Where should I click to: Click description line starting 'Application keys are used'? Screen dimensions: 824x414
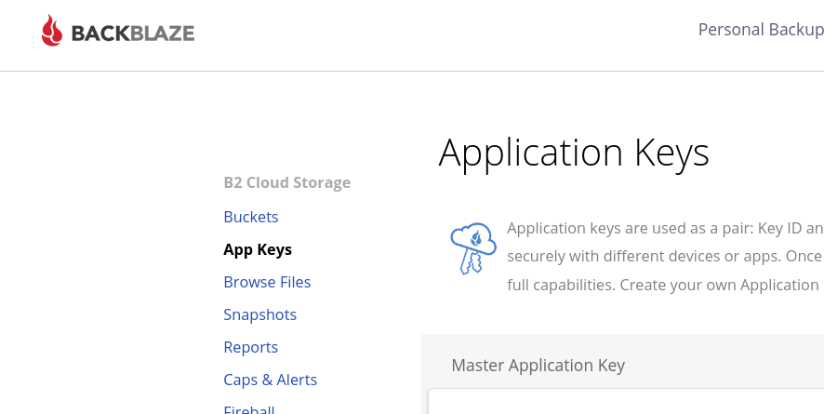tap(664, 229)
